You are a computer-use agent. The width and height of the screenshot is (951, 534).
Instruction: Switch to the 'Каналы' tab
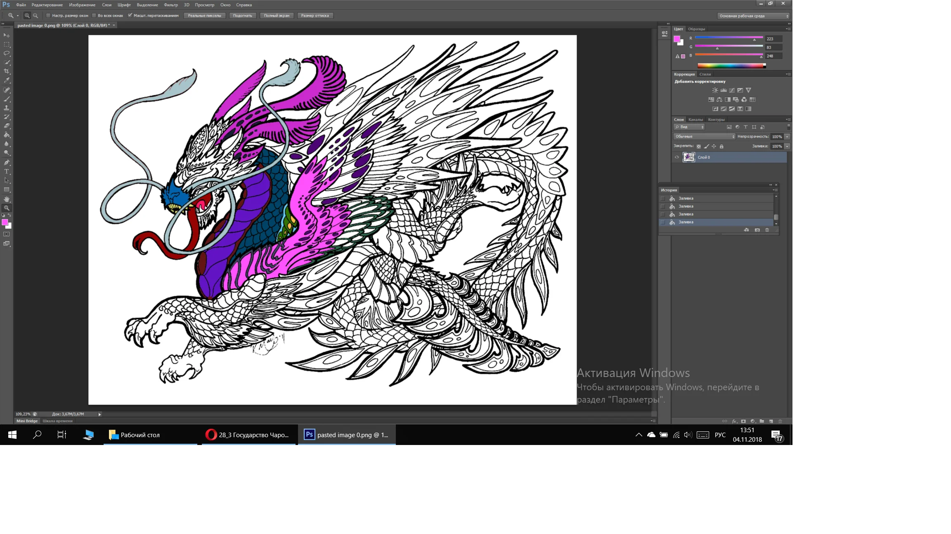click(696, 119)
